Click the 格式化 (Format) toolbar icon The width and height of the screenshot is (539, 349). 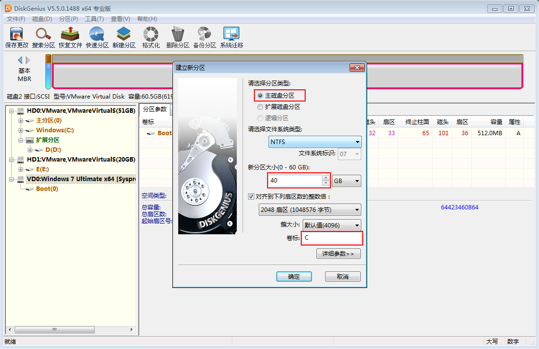pyautogui.click(x=151, y=37)
